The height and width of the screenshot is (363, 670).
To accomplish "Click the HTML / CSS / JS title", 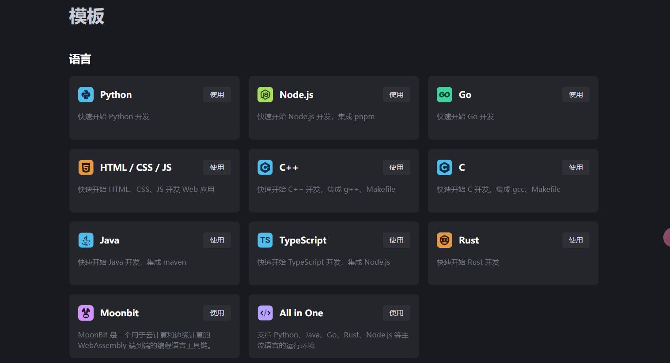I will click(136, 168).
